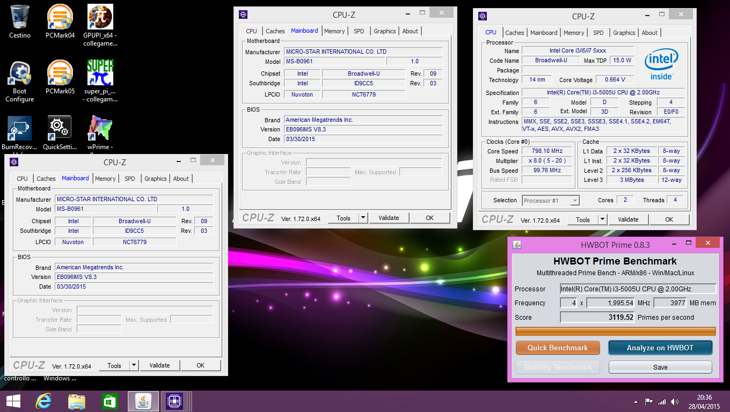This screenshot has height=412, width=730.
Task: Open the GPUPI_x64 desktop shortcut
Action: point(100,25)
